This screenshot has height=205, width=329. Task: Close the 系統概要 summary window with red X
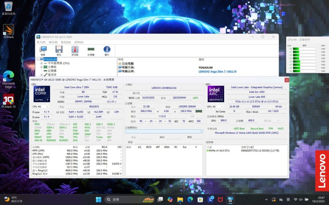click(287, 80)
